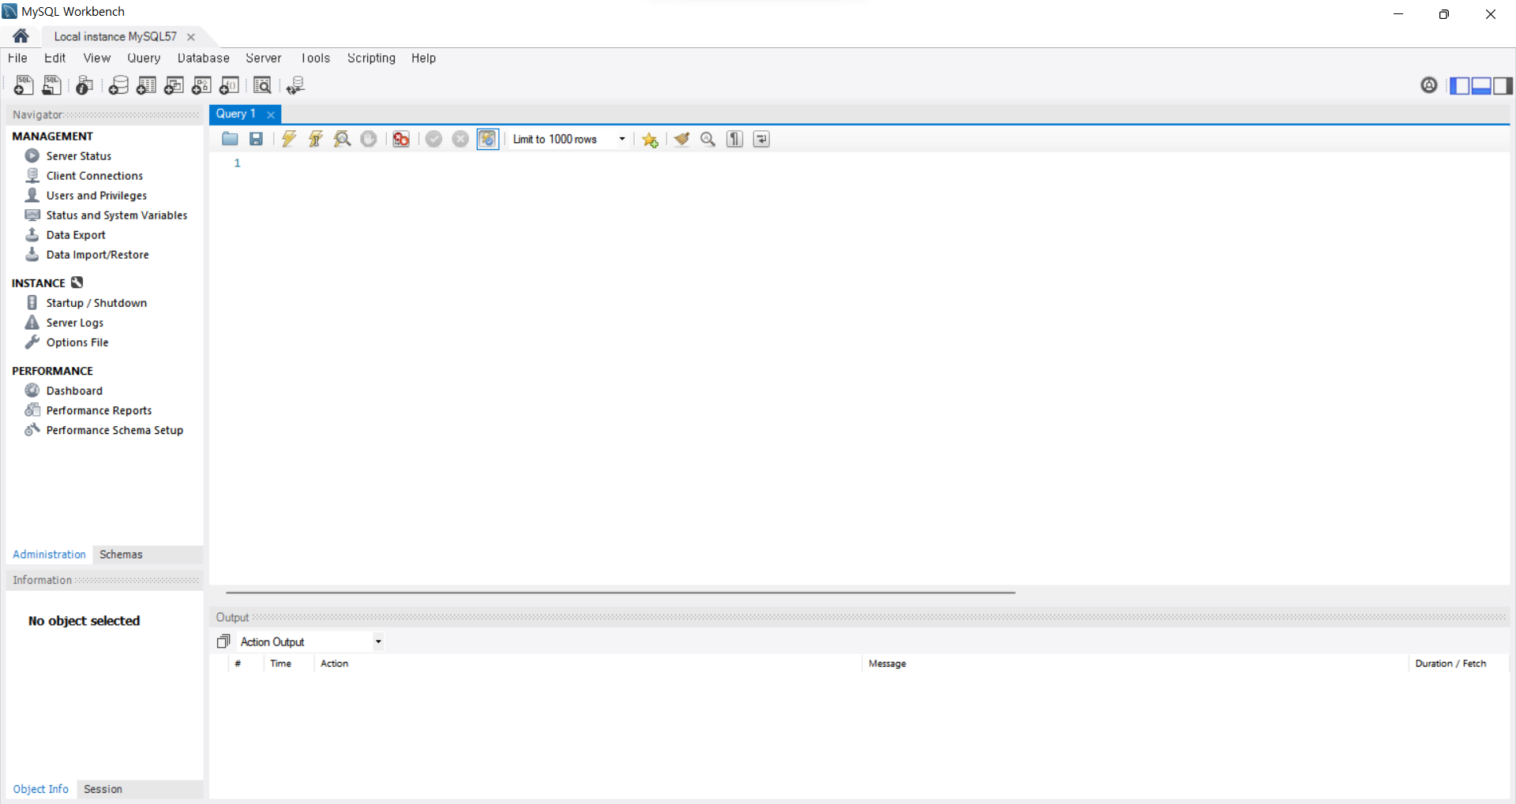This screenshot has height=804, width=1516.
Task: Open Data Import/Restore
Action: (x=97, y=255)
